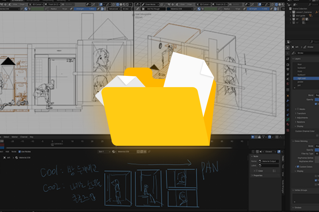
Task: Select the furniture1 layer
Action: [306, 75]
